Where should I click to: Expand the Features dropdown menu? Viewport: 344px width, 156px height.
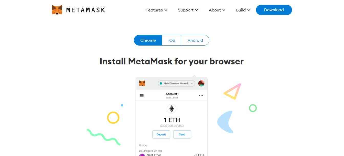[x=157, y=10]
